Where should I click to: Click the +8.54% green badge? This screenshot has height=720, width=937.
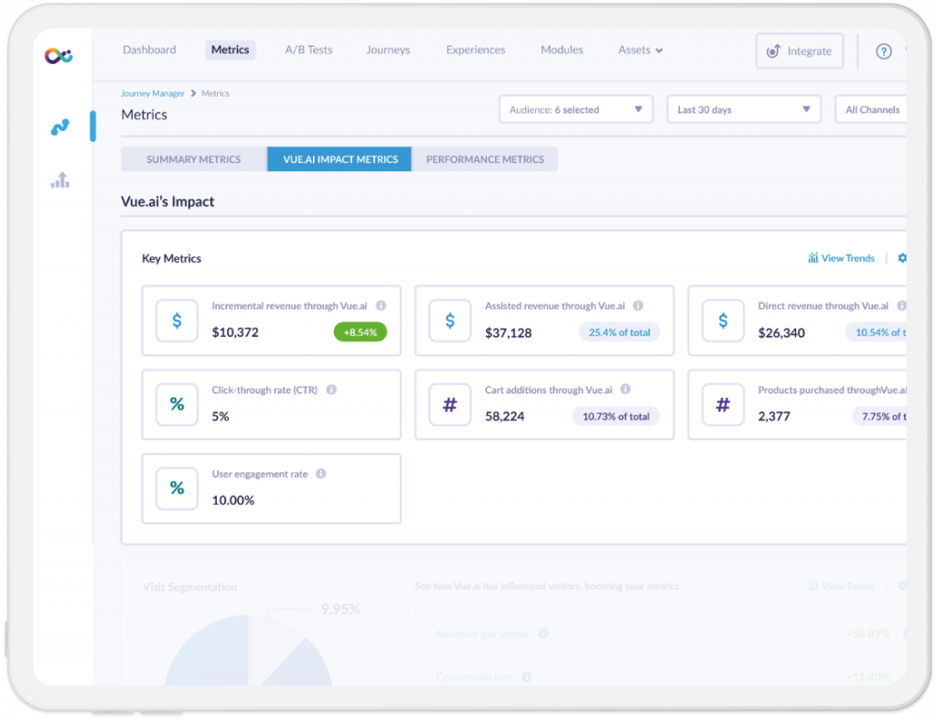(361, 332)
